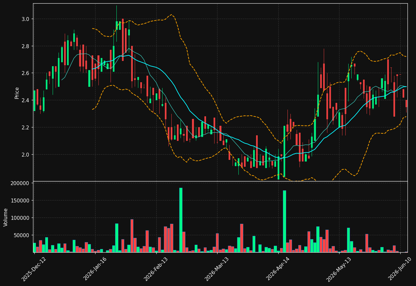
Task: Click the 2026-Feb-13 date label
Action: pos(156,269)
